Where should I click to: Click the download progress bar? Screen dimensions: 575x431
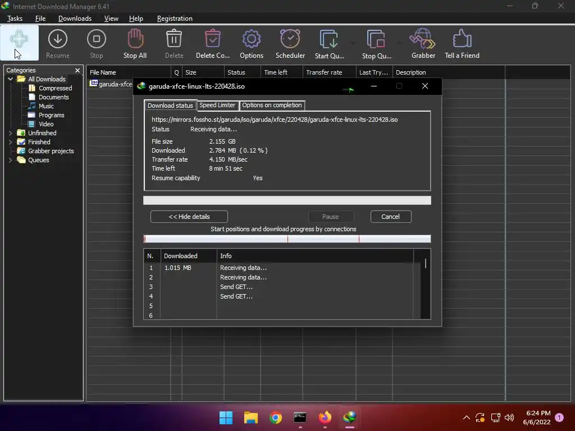287,200
